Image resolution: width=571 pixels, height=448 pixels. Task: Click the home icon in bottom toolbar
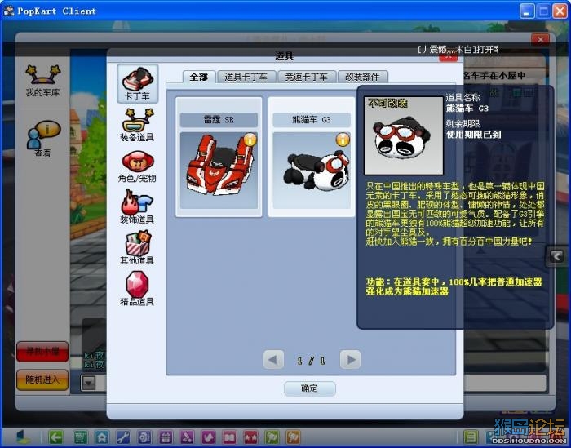point(102,437)
